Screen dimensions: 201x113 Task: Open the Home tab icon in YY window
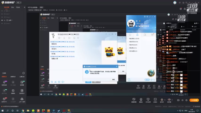[130, 35]
